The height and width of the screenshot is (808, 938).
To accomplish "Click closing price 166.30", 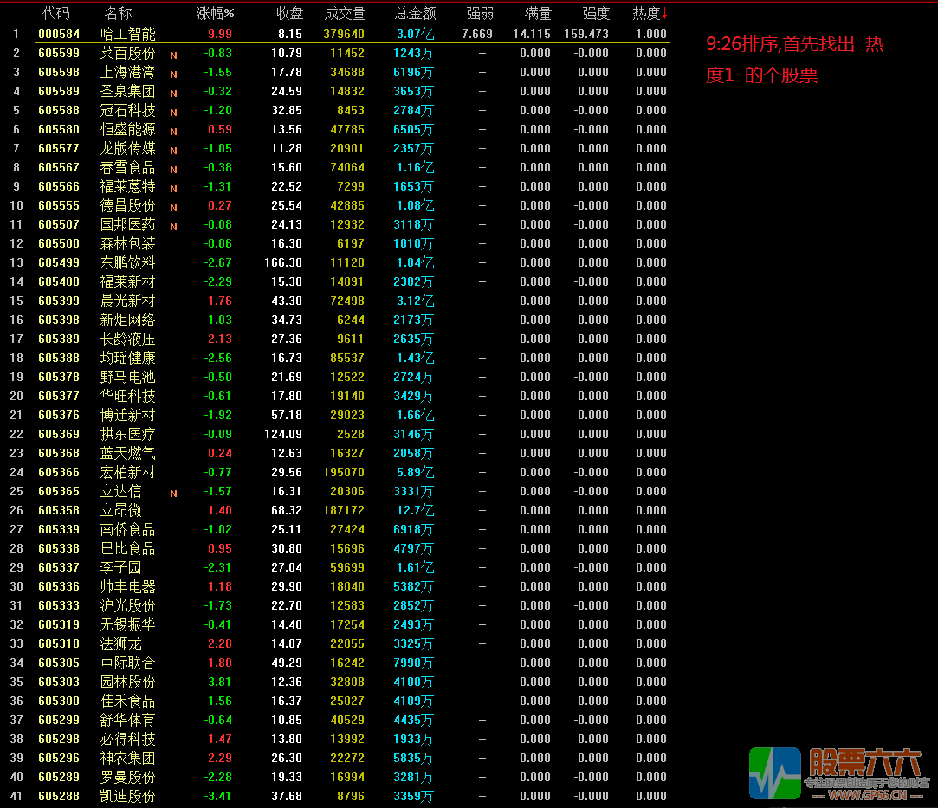I will [x=283, y=262].
